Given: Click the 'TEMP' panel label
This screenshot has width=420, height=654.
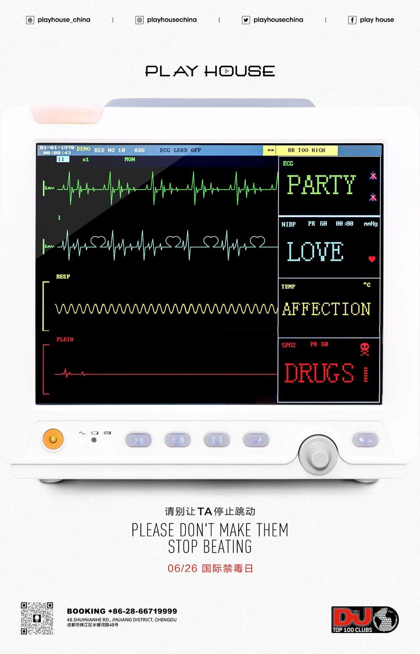Looking at the screenshot, I should tap(288, 287).
